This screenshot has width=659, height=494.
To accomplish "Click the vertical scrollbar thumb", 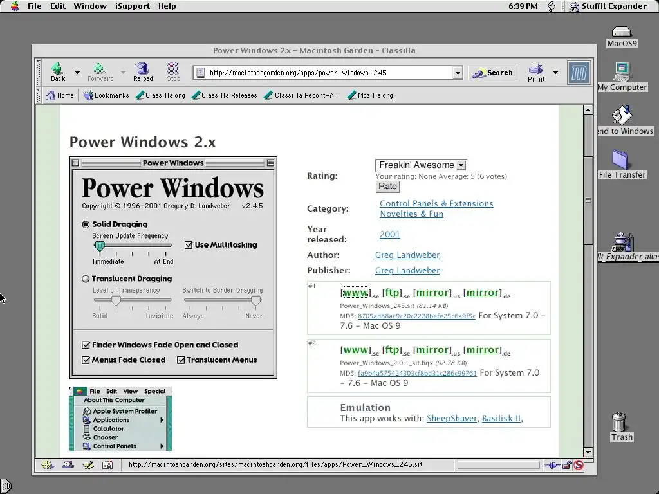I will (x=588, y=199).
